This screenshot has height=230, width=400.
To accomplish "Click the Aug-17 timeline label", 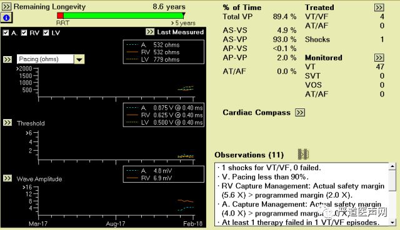I will [116, 224].
